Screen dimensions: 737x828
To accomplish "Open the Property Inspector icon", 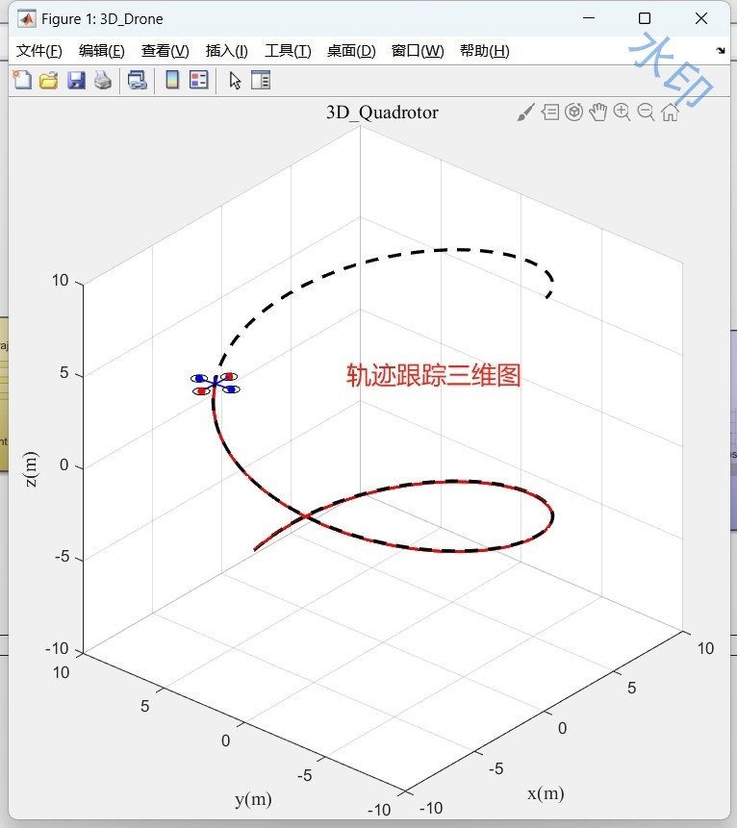I will pyautogui.click(x=261, y=80).
